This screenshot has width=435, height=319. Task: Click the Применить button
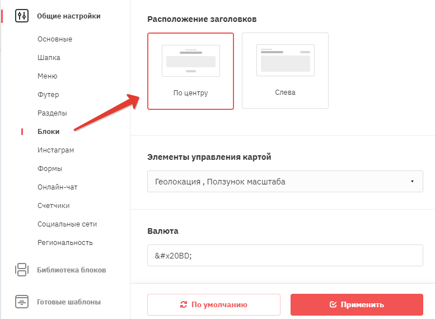pyautogui.click(x=357, y=304)
